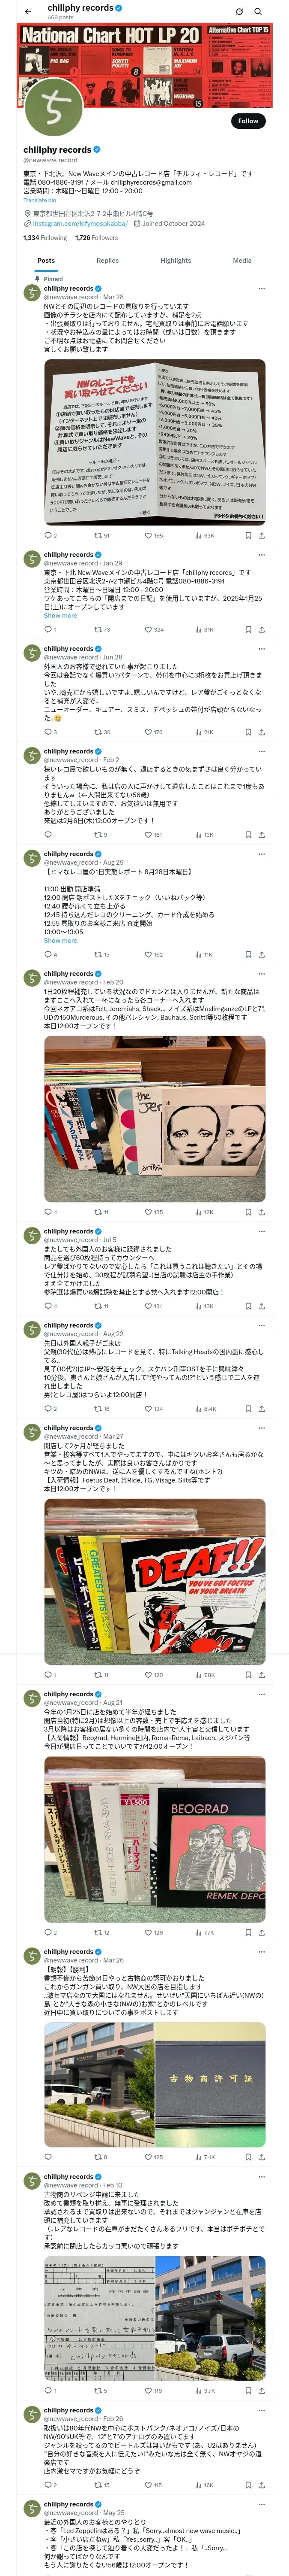Like the Jun 28 post with 178 likes
Screen dimensions: 289x2576
coord(153,732)
